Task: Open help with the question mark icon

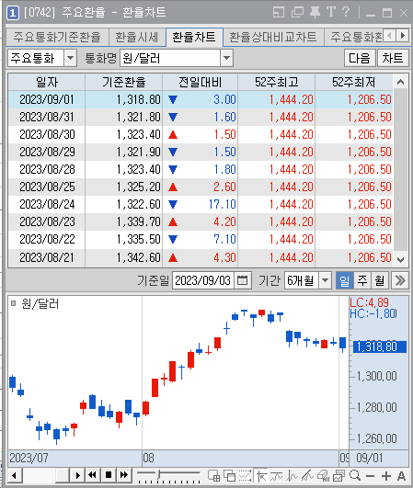Action: [x=346, y=13]
